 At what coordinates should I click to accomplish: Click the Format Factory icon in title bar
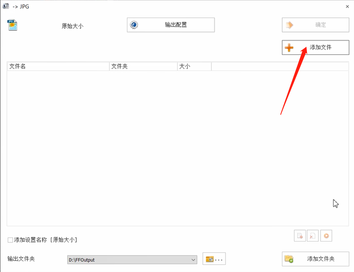6,6
